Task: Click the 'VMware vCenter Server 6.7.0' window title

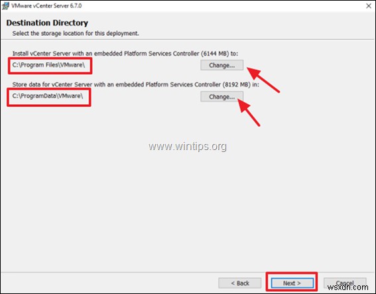Action: pyautogui.click(x=46, y=6)
